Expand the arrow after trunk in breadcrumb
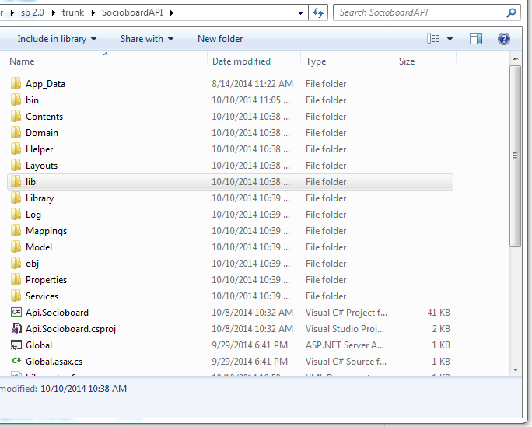The width and height of the screenshot is (532, 427). pos(93,13)
